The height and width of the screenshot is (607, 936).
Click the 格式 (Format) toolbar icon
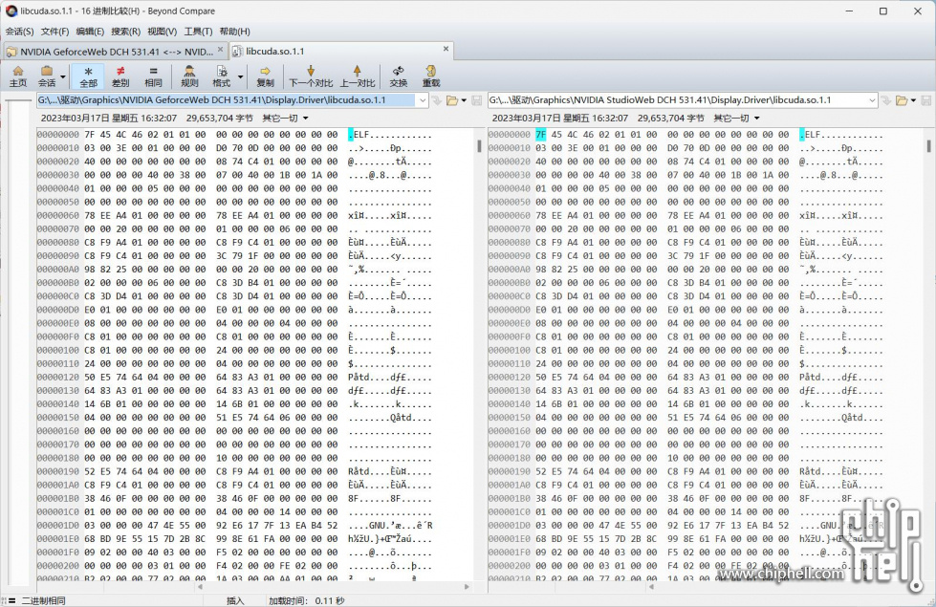221,76
